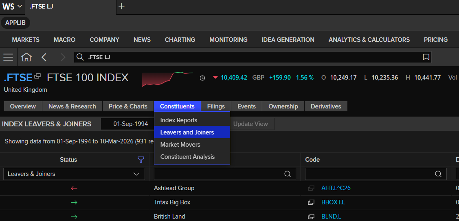Image resolution: width=459 pixels, height=221 pixels.
Task: Click the British Land name cell
Action: click(169, 217)
